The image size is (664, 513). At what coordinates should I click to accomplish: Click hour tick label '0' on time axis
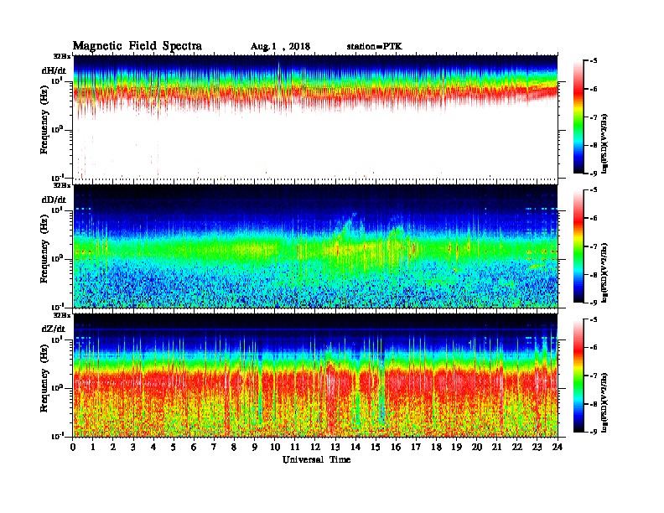(73, 447)
